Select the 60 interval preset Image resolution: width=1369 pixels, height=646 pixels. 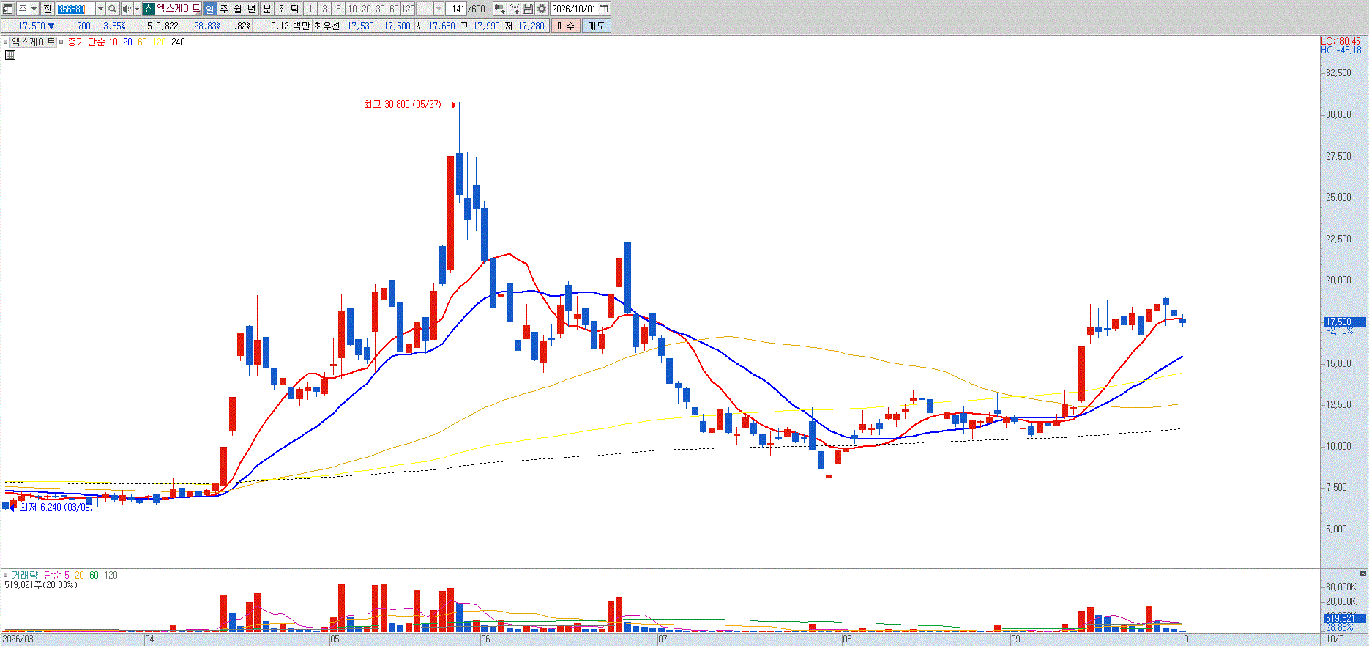point(394,9)
